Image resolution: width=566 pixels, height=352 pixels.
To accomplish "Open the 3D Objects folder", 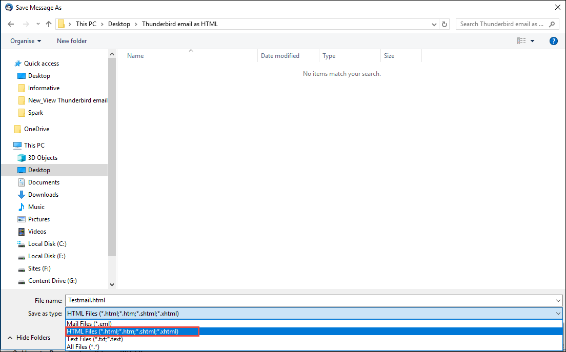I will 43,158.
